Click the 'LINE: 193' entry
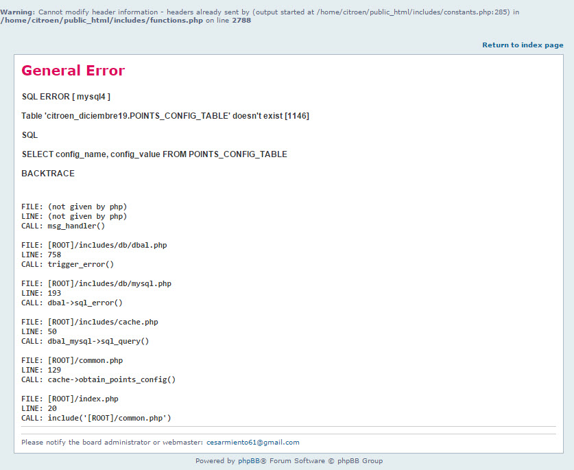Viewport: 574px width, 470px height. tap(41, 293)
